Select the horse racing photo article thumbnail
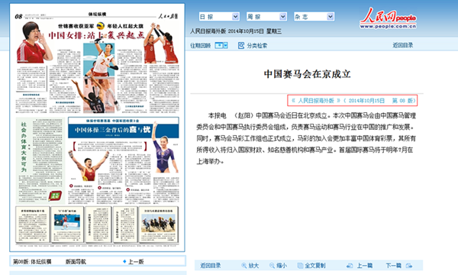The width and height of the screenshot is (458, 275). click(x=159, y=224)
